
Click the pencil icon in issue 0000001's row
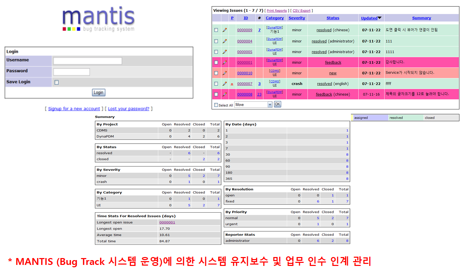pos(224,62)
